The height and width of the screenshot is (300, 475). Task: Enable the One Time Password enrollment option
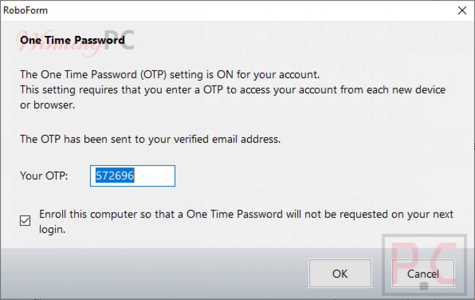25,221
